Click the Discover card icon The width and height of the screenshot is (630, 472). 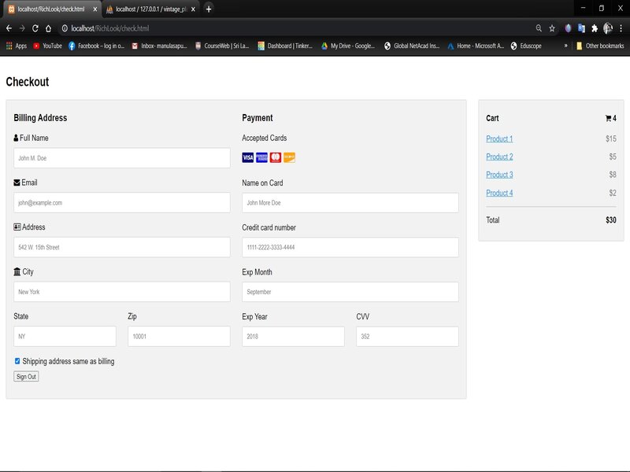pos(289,157)
